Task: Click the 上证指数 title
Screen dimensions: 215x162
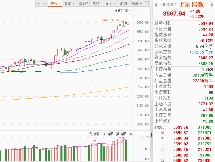Action: click(191, 5)
